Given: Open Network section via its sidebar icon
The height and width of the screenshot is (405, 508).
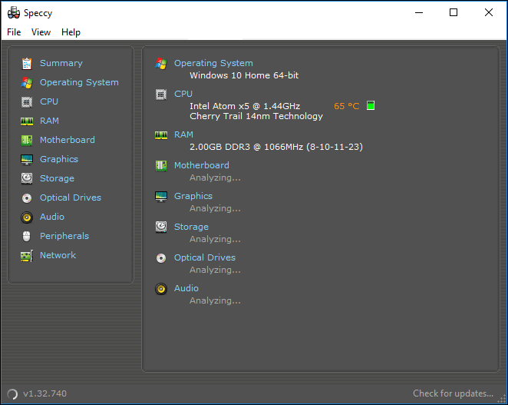Looking at the screenshot, I should tap(27, 255).
